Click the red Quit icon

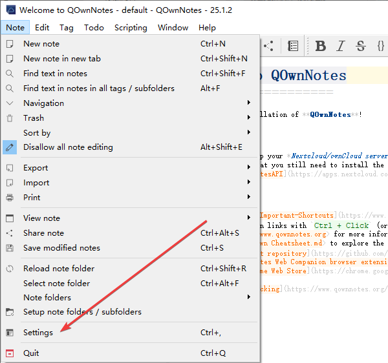pos(10,353)
